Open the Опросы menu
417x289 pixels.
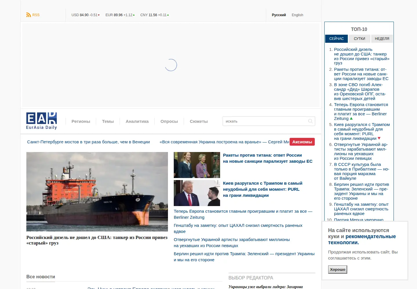click(169, 121)
